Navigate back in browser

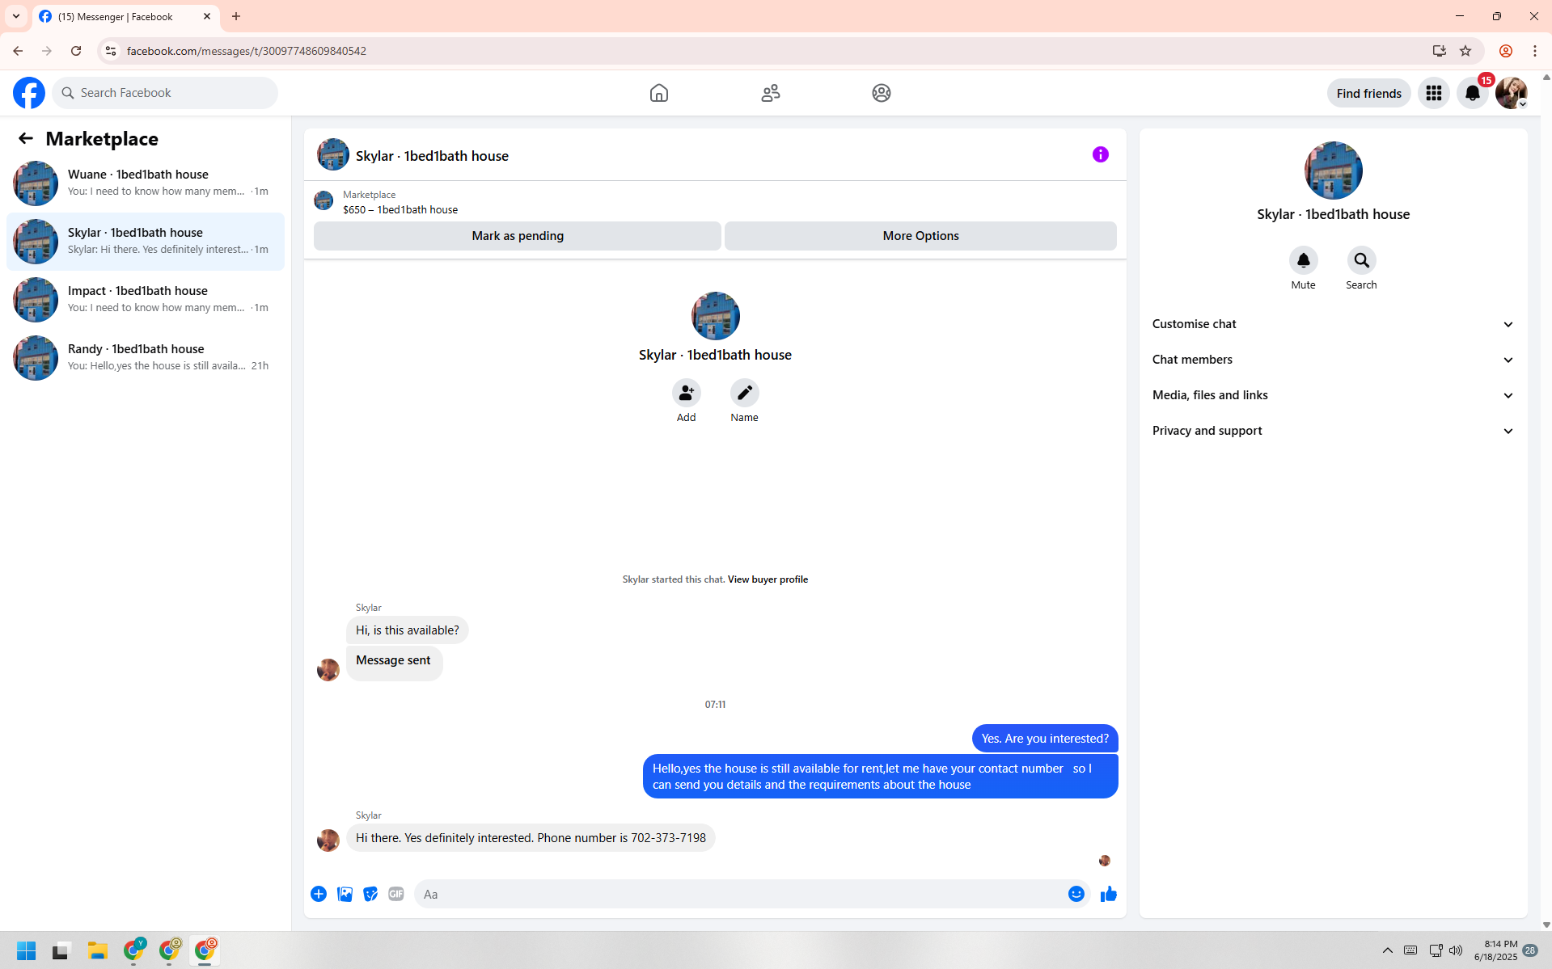(18, 51)
